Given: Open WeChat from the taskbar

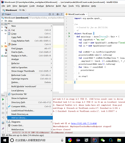Looking at the screenshot, I should click(x=103, y=140).
